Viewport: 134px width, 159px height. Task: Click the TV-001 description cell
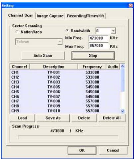(x=54, y=72)
